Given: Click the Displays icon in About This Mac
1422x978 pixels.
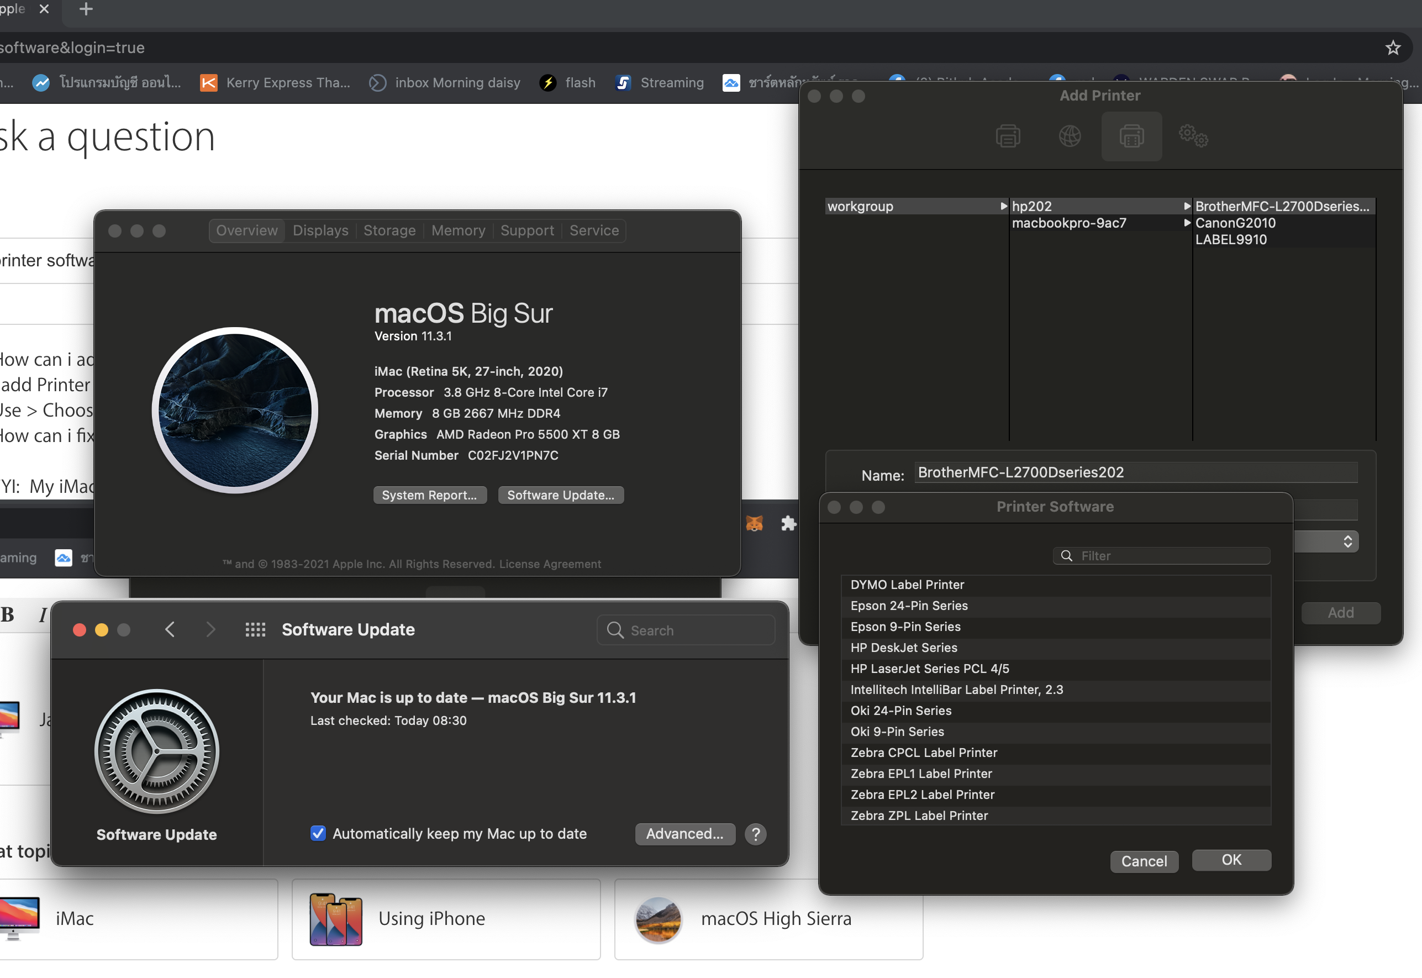Looking at the screenshot, I should tap(321, 229).
